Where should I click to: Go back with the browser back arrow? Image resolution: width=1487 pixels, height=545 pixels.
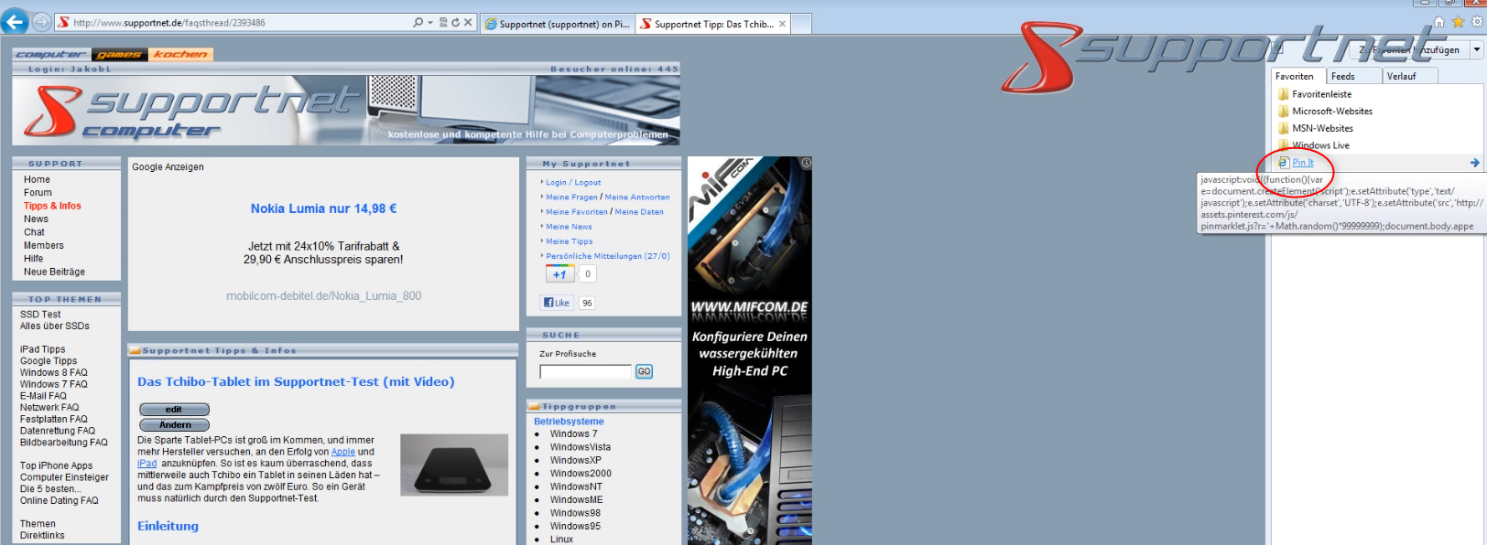pyautogui.click(x=15, y=22)
